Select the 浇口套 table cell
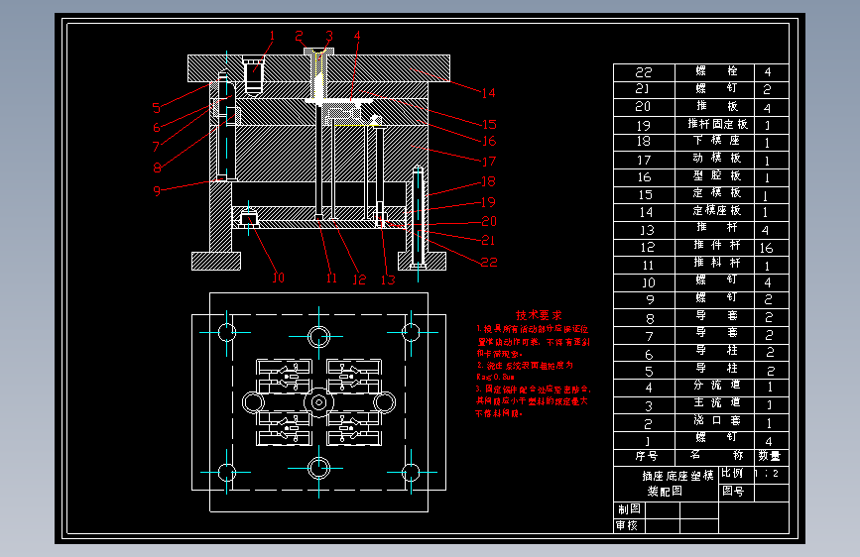Viewport: 860px width, 557px height. click(x=714, y=422)
